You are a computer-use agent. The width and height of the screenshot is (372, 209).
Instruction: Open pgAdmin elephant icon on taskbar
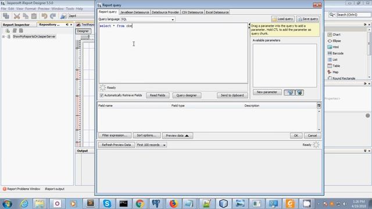(156, 203)
